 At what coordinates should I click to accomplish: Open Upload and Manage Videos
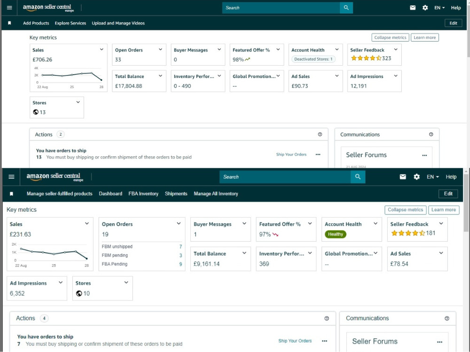point(118,23)
